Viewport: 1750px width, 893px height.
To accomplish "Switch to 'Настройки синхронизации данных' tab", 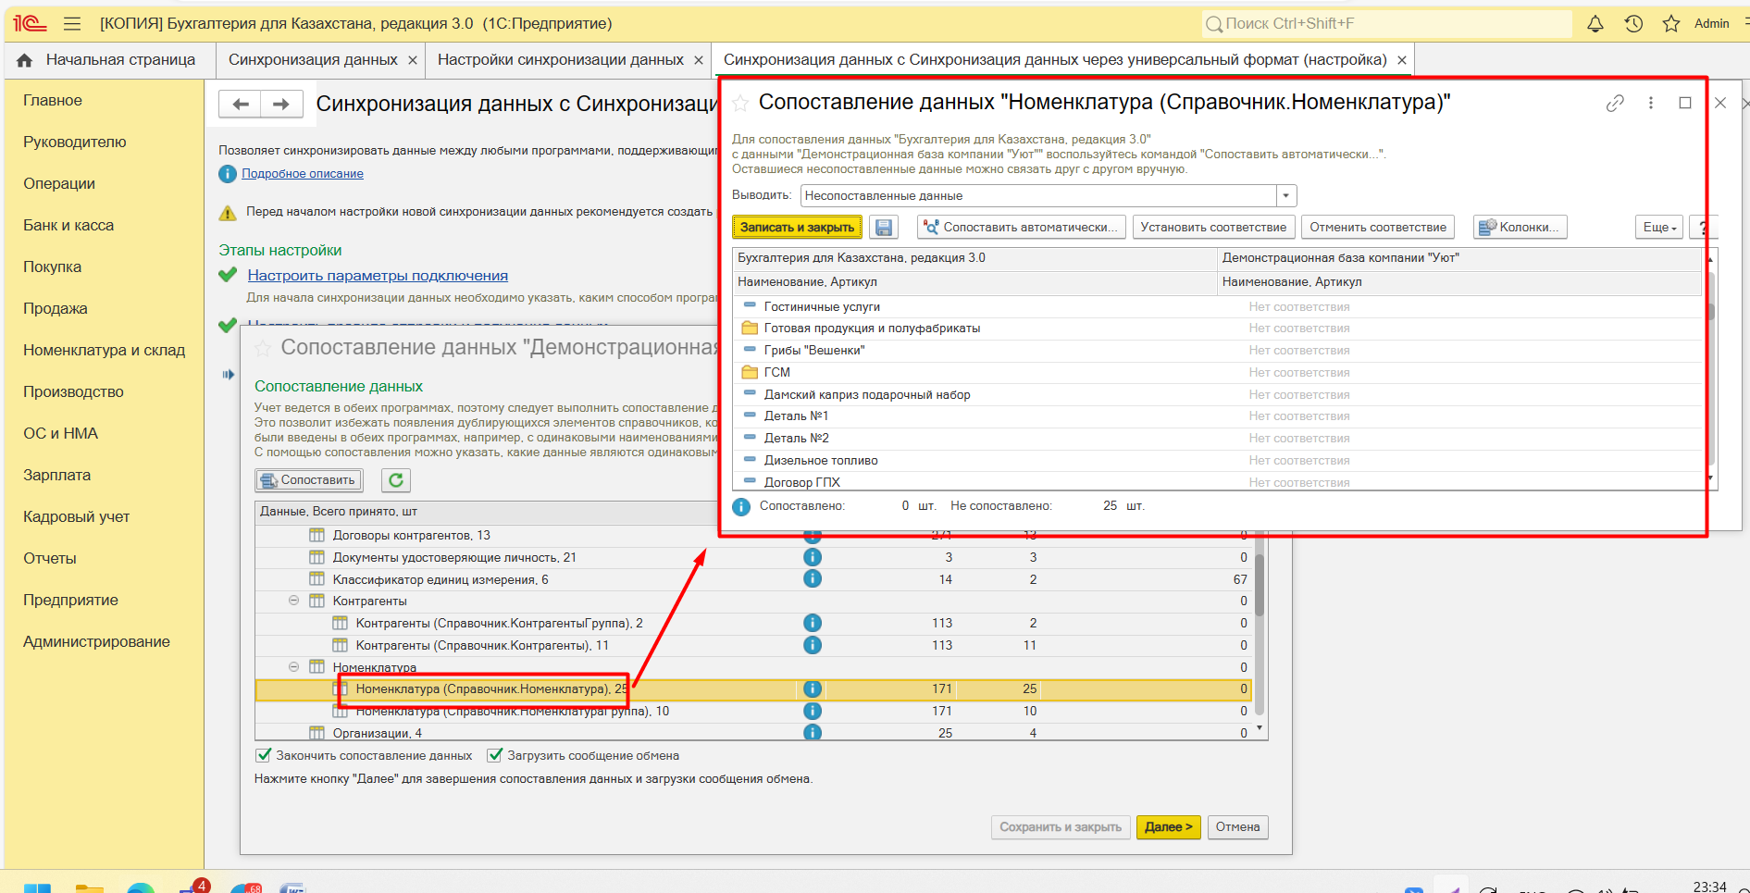I will point(560,60).
